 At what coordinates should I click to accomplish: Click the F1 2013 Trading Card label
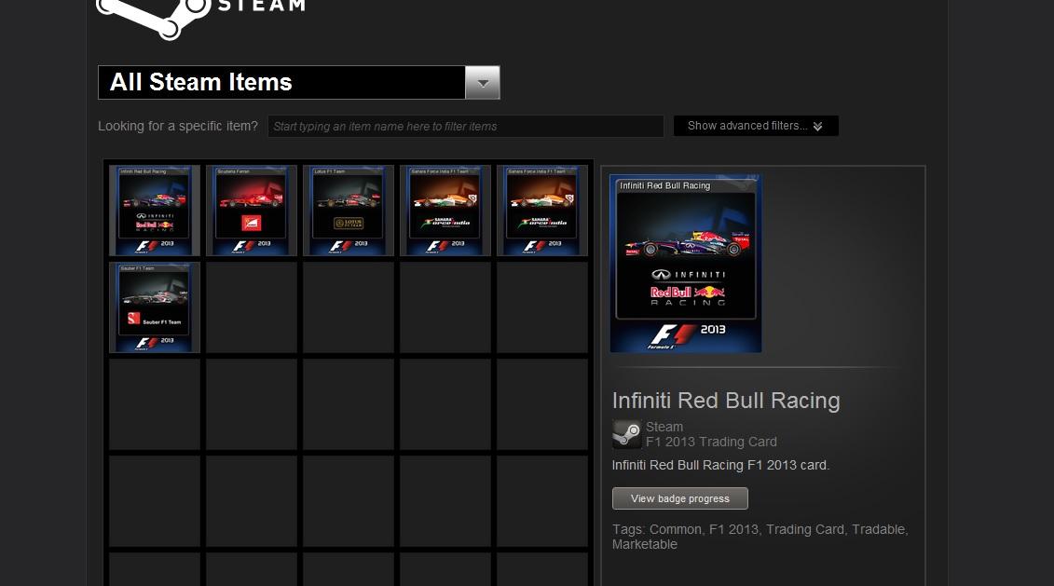711,442
